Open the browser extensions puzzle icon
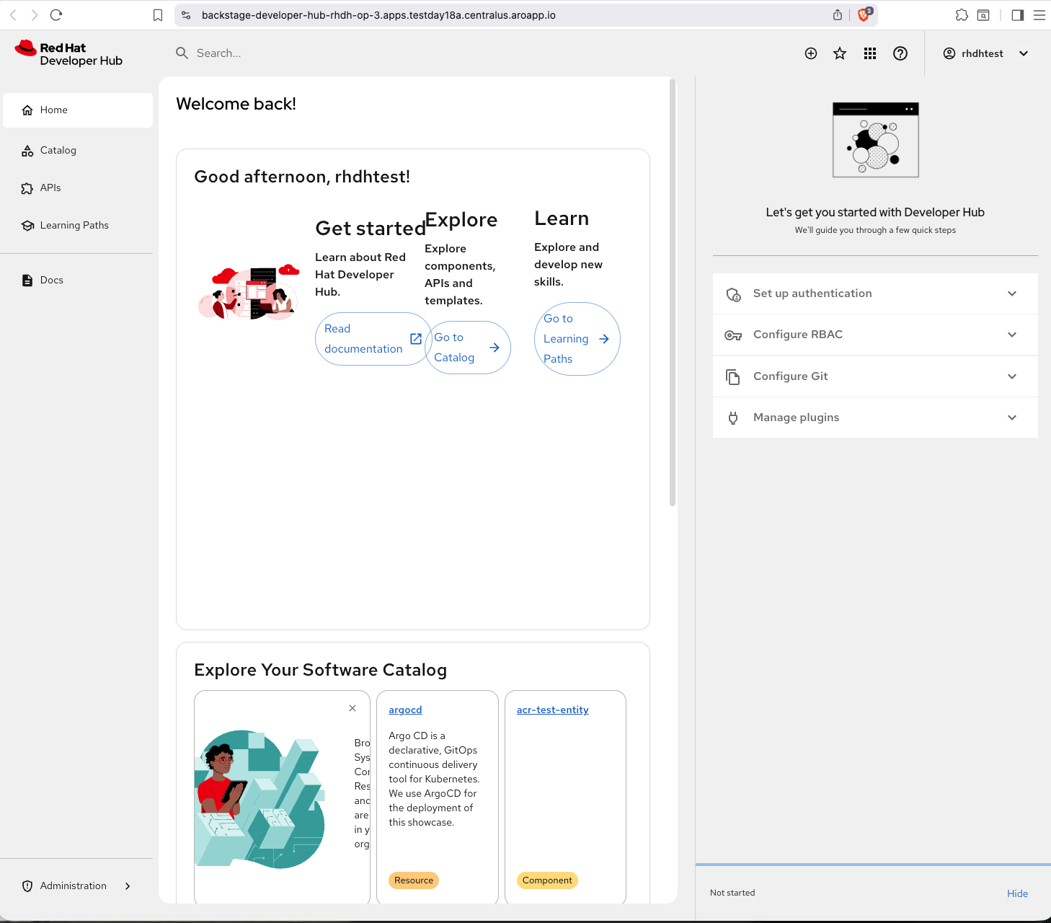This screenshot has height=923, width=1051. point(962,15)
